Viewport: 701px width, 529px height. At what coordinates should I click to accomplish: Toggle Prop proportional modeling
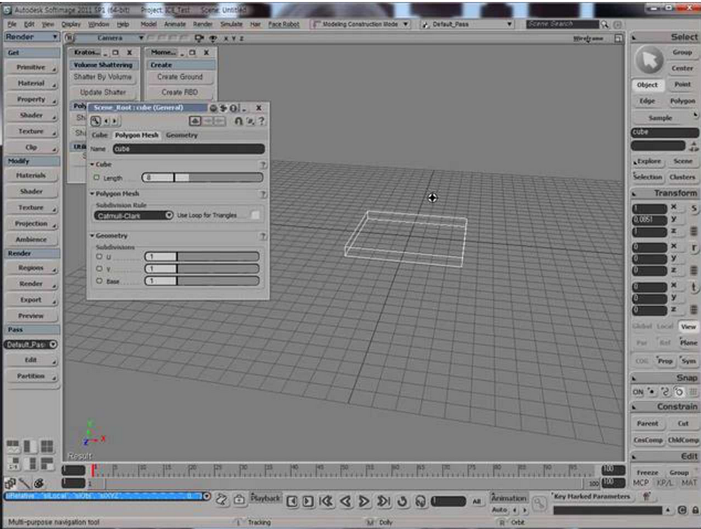[x=665, y=361]
